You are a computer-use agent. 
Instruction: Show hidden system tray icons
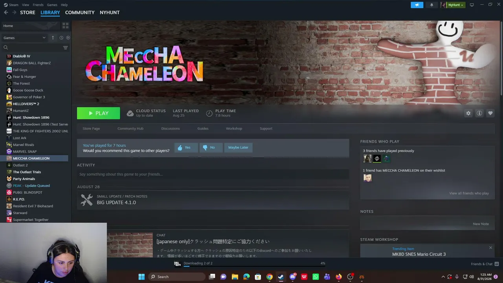point(443,277)
